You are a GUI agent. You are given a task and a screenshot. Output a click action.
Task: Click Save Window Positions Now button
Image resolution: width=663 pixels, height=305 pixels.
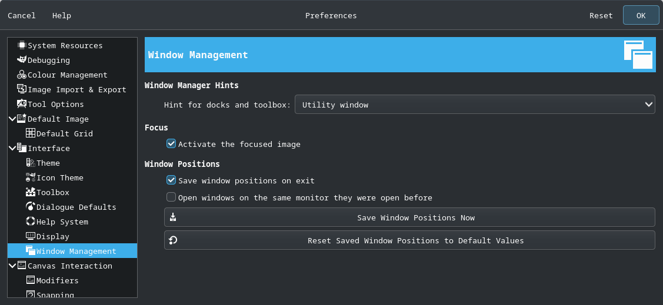409,217
